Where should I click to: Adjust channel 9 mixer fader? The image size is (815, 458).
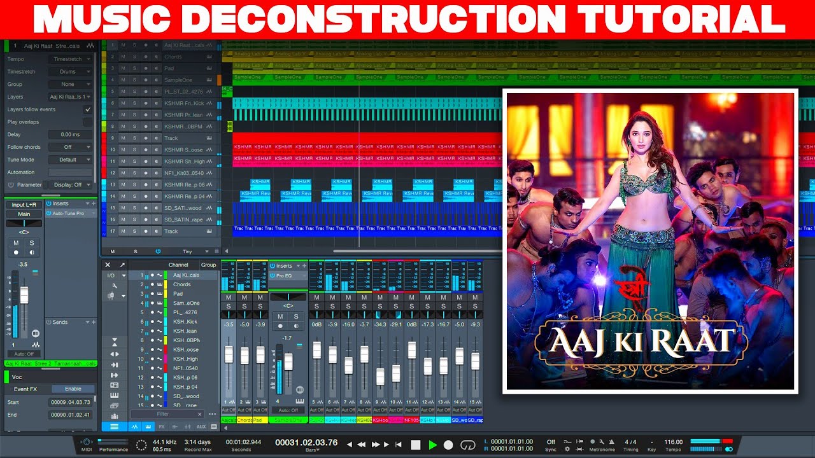(x=380, y=377)
